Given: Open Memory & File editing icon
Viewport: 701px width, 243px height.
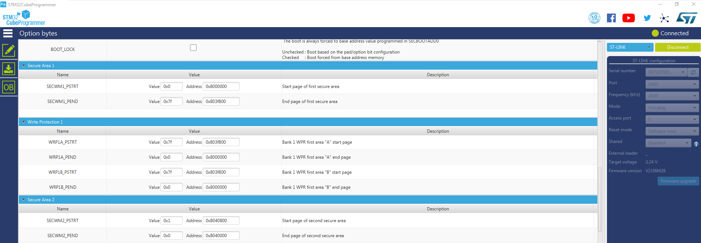Looking at the screenshot, I should [x=8, y=50].
